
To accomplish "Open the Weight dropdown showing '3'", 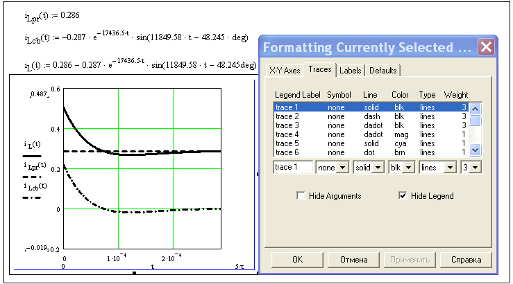I will (x=471, y=168).
